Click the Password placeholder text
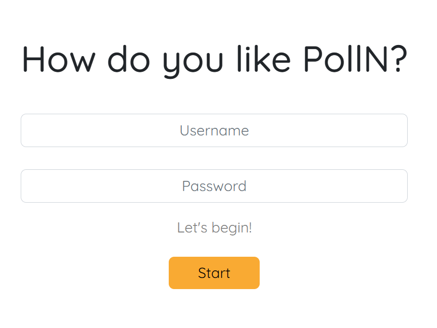The image size is (437, 328). coord(214,186)
